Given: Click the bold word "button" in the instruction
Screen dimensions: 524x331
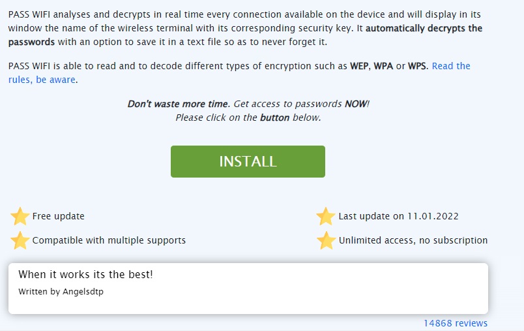Looking at the screenshot, I should (x=274, y=118).
